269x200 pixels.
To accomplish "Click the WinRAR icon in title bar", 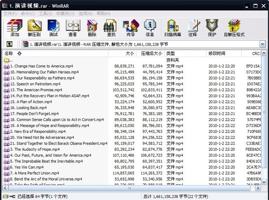I will 5,6.
